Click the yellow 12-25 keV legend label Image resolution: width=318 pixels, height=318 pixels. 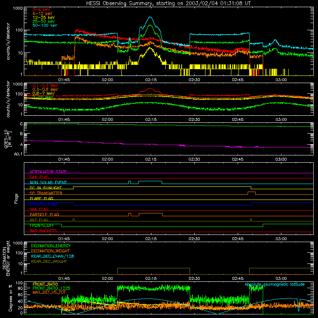tap(44, 17)
